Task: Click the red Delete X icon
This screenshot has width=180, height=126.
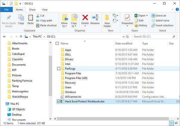Action: pyautogui.click(x=85, y=18)
